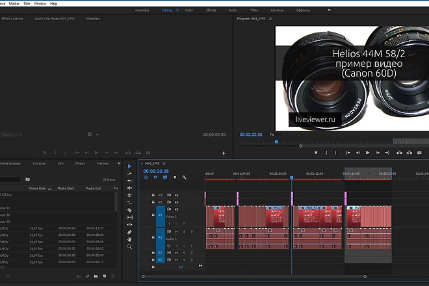Toggle Snap magnet in the timeline
Image resolution: width=429 pixels, height=286 pixels.
(155, 177)
